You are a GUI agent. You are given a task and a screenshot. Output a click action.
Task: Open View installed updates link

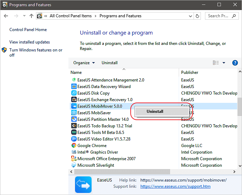coord(30,42)
